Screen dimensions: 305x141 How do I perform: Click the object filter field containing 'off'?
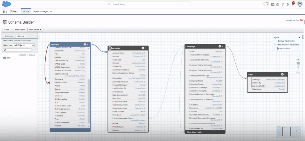[x=17, y=50]
